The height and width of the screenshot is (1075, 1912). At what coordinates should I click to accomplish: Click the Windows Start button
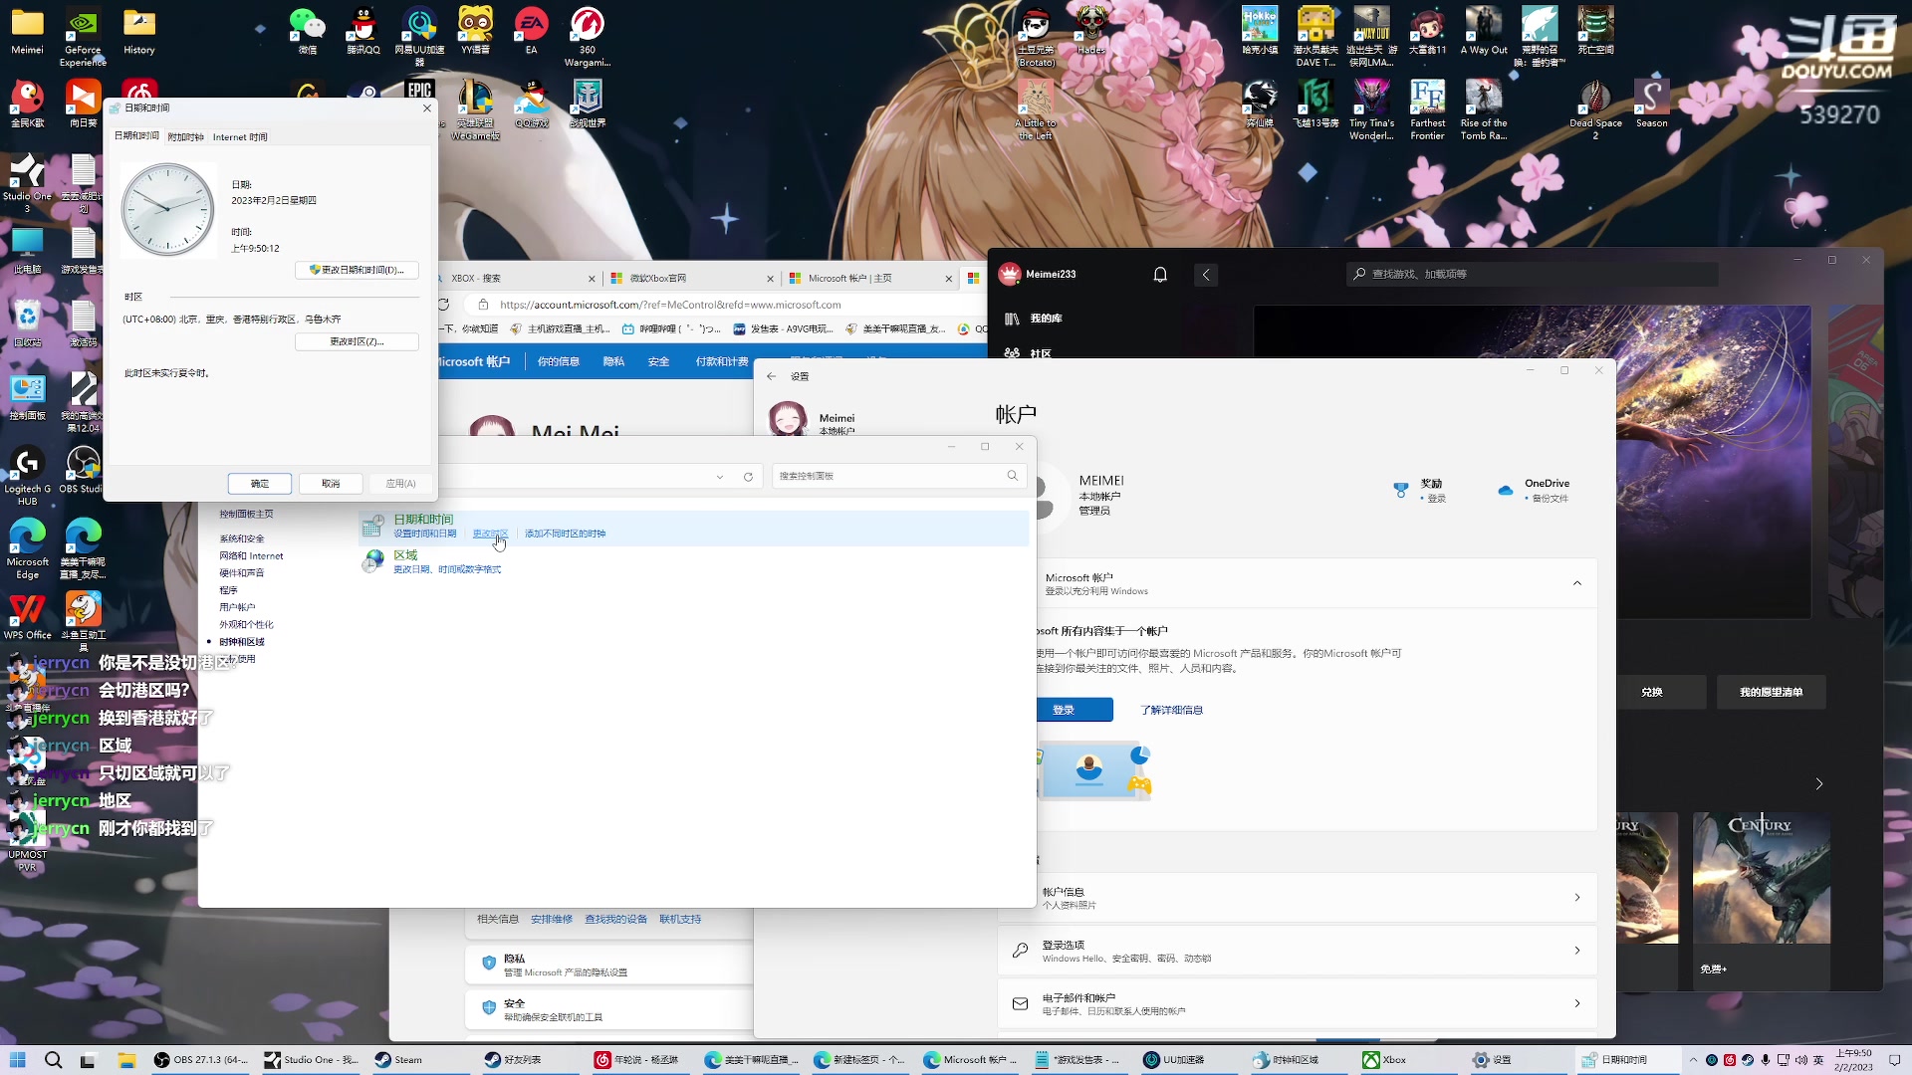(x=17, y=1060)
